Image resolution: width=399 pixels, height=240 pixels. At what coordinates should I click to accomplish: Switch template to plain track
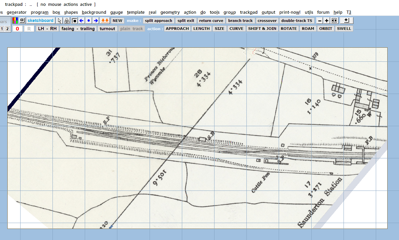point(131,28)
